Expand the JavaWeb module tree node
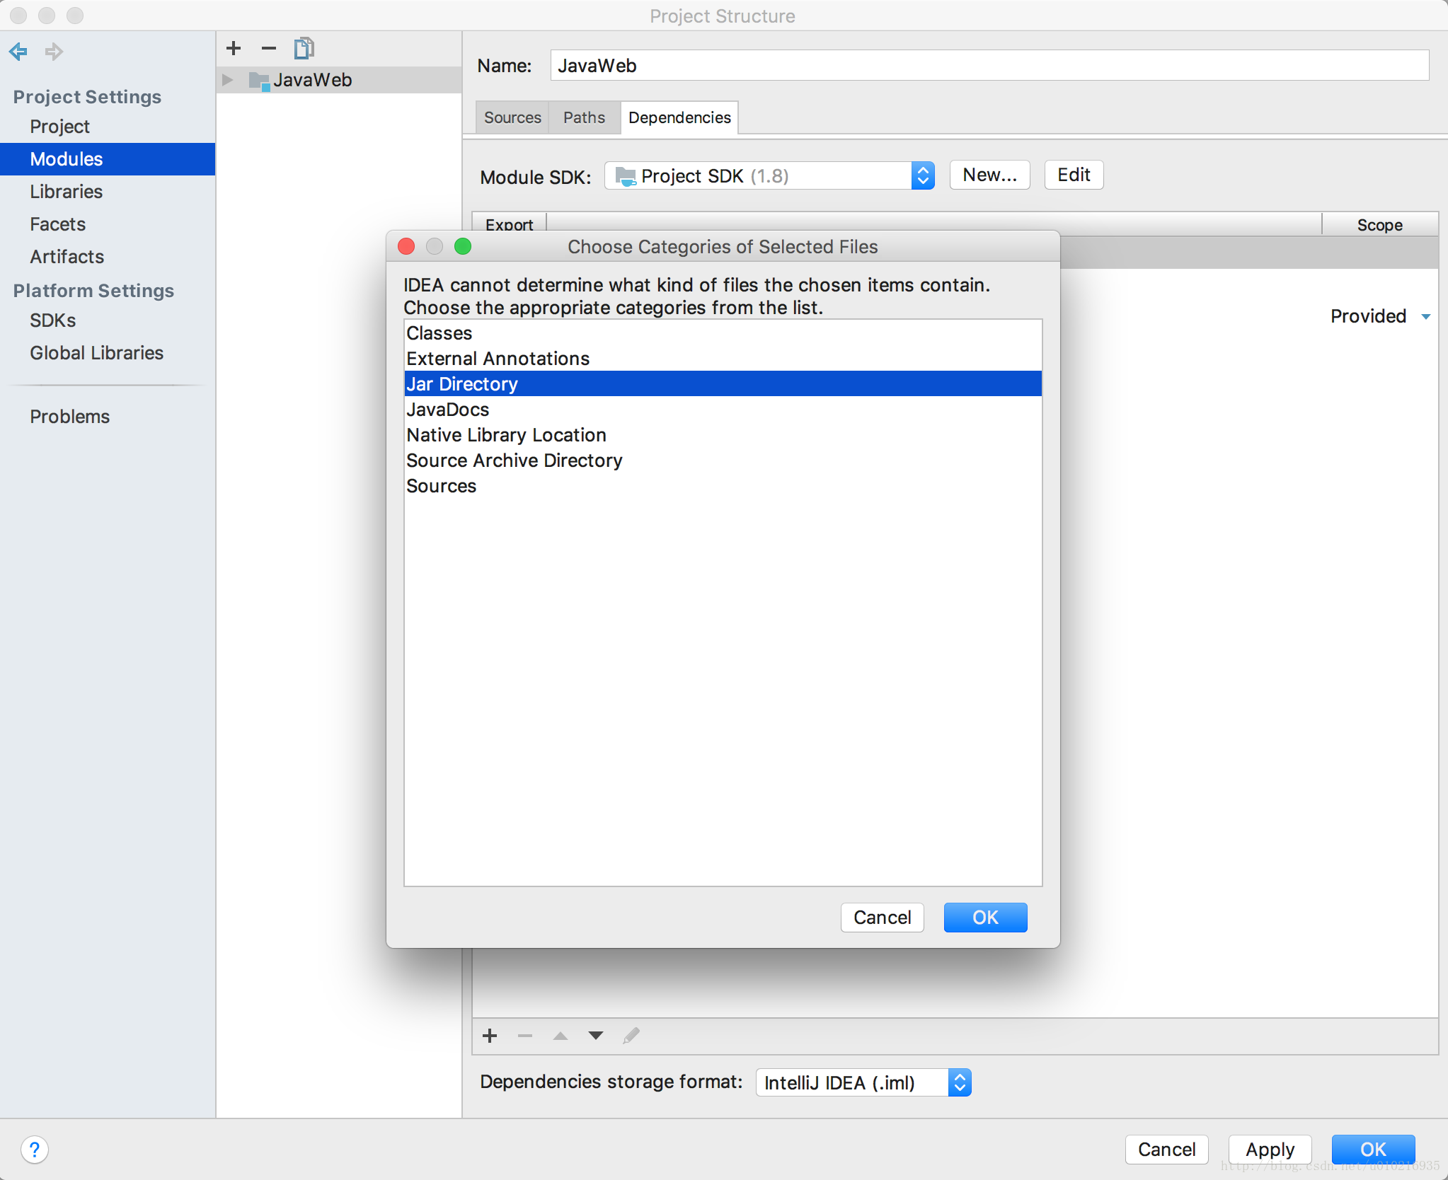 coord(228,80)
